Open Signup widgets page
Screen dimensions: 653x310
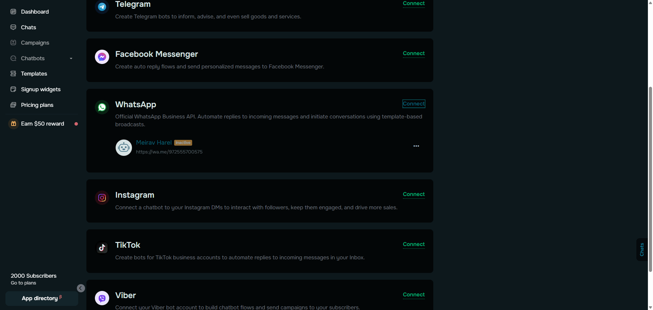[41, 89]
